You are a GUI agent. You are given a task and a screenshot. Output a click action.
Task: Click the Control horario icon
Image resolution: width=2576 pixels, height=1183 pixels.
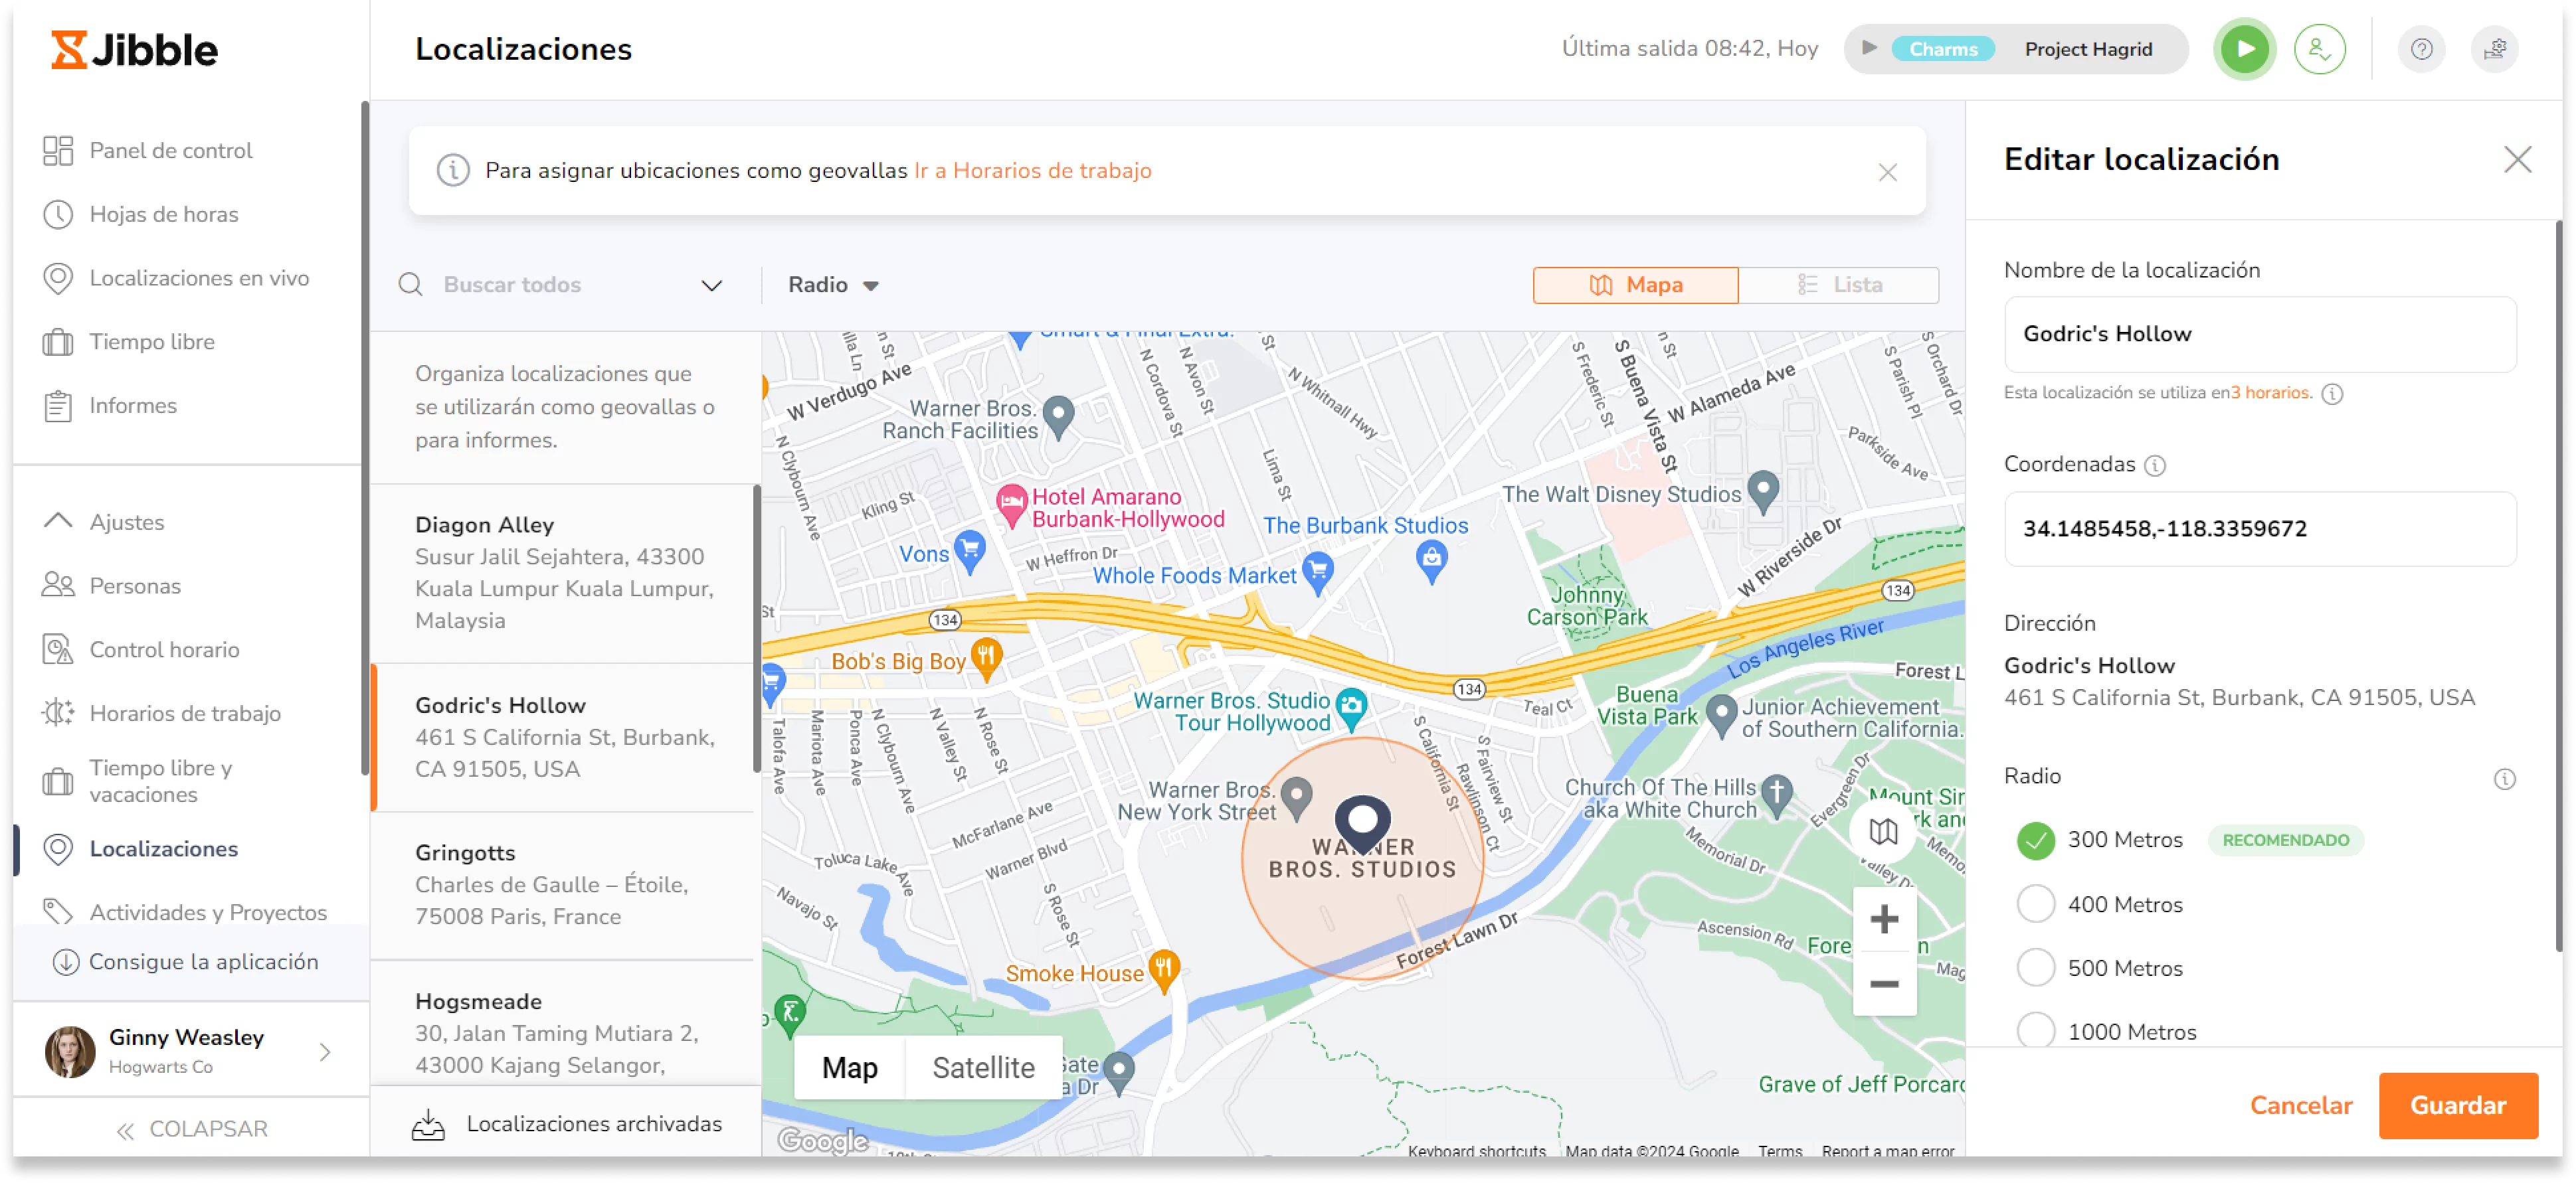pos(58,649)
